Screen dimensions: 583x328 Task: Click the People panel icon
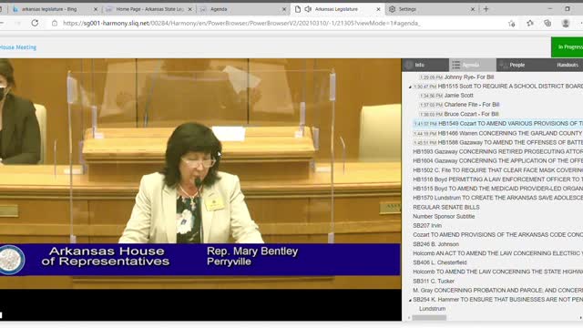pos(504,65)
